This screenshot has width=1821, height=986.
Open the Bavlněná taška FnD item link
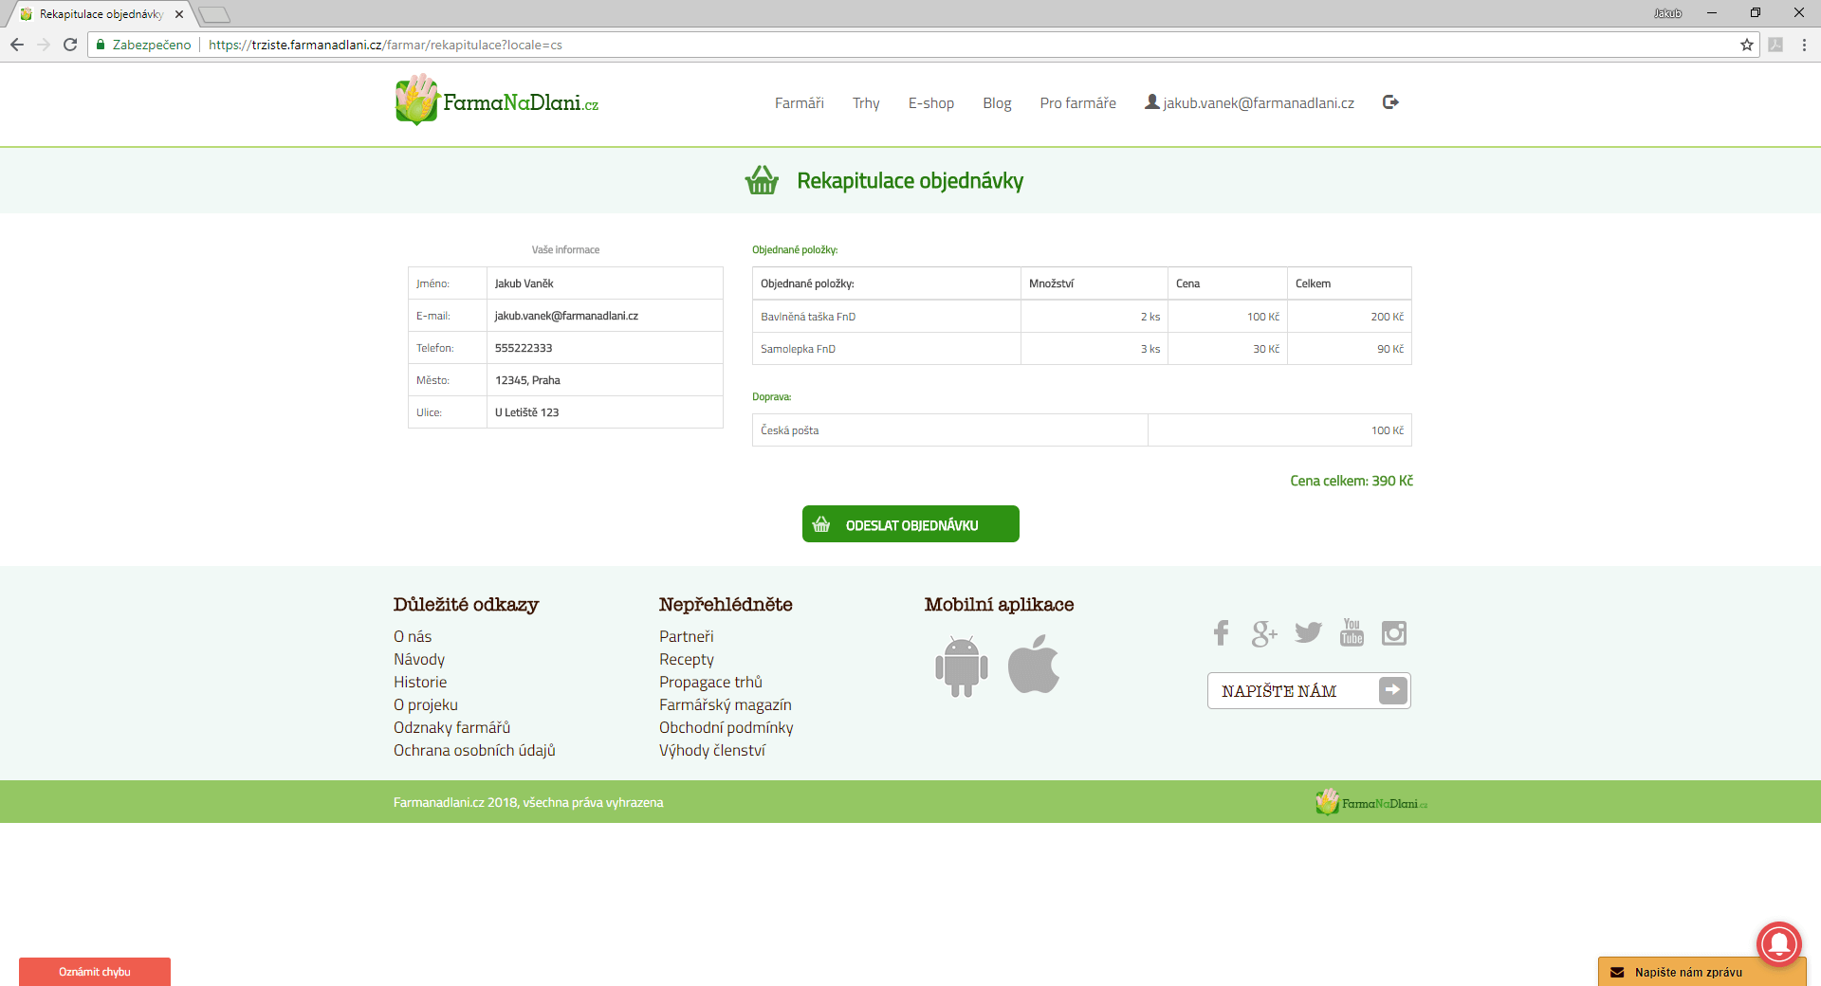pyautogui.click(x=808, y=317)
